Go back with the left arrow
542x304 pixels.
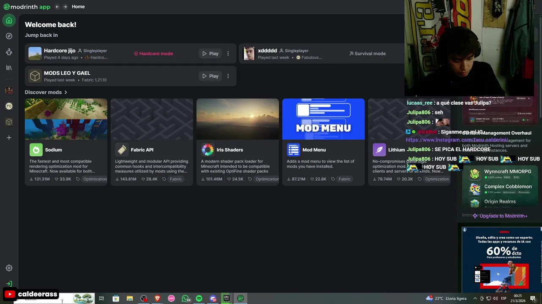[x=57, y=7]
